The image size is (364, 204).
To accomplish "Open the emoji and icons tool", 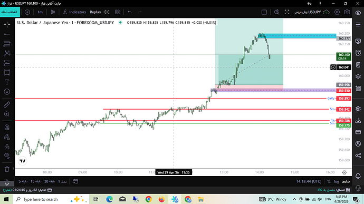I will [7, 92].
